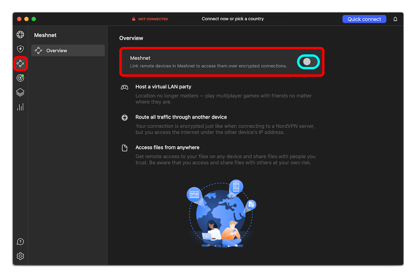The width and height of the screenshot is (416, 278).
Task: Click the Meshnet globe illustration
Action: tap(221, 213)
